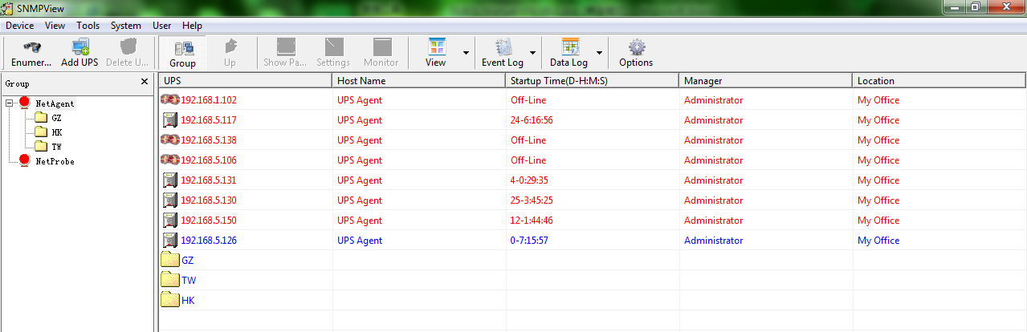The image size is (1027, 332).
Task: Open the GZ folder in the list
Action: click(x=187, y=261)
